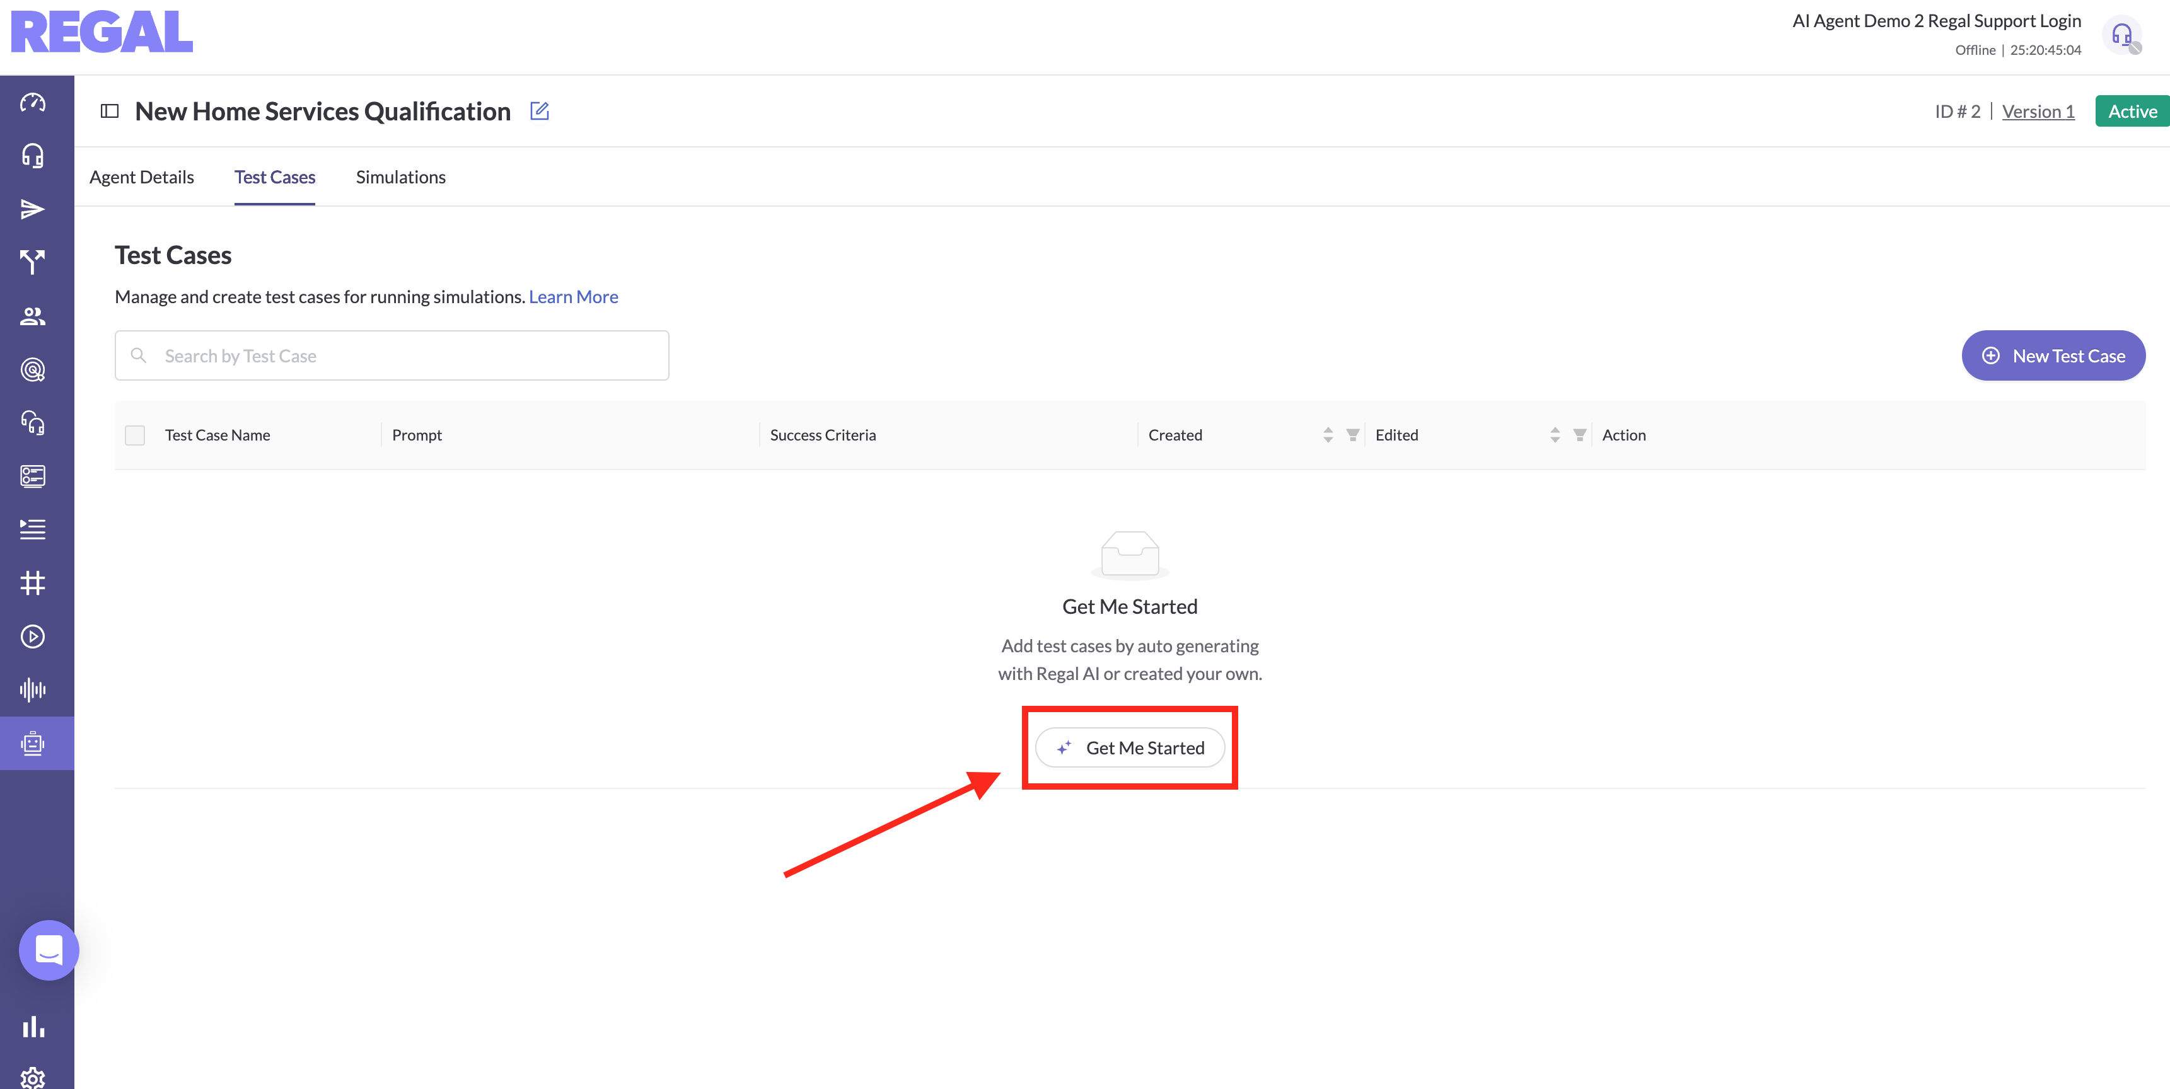This screenshot has height=1089, width=2170.
Task: Create a New Test Case
Action: pos(2053,355)
